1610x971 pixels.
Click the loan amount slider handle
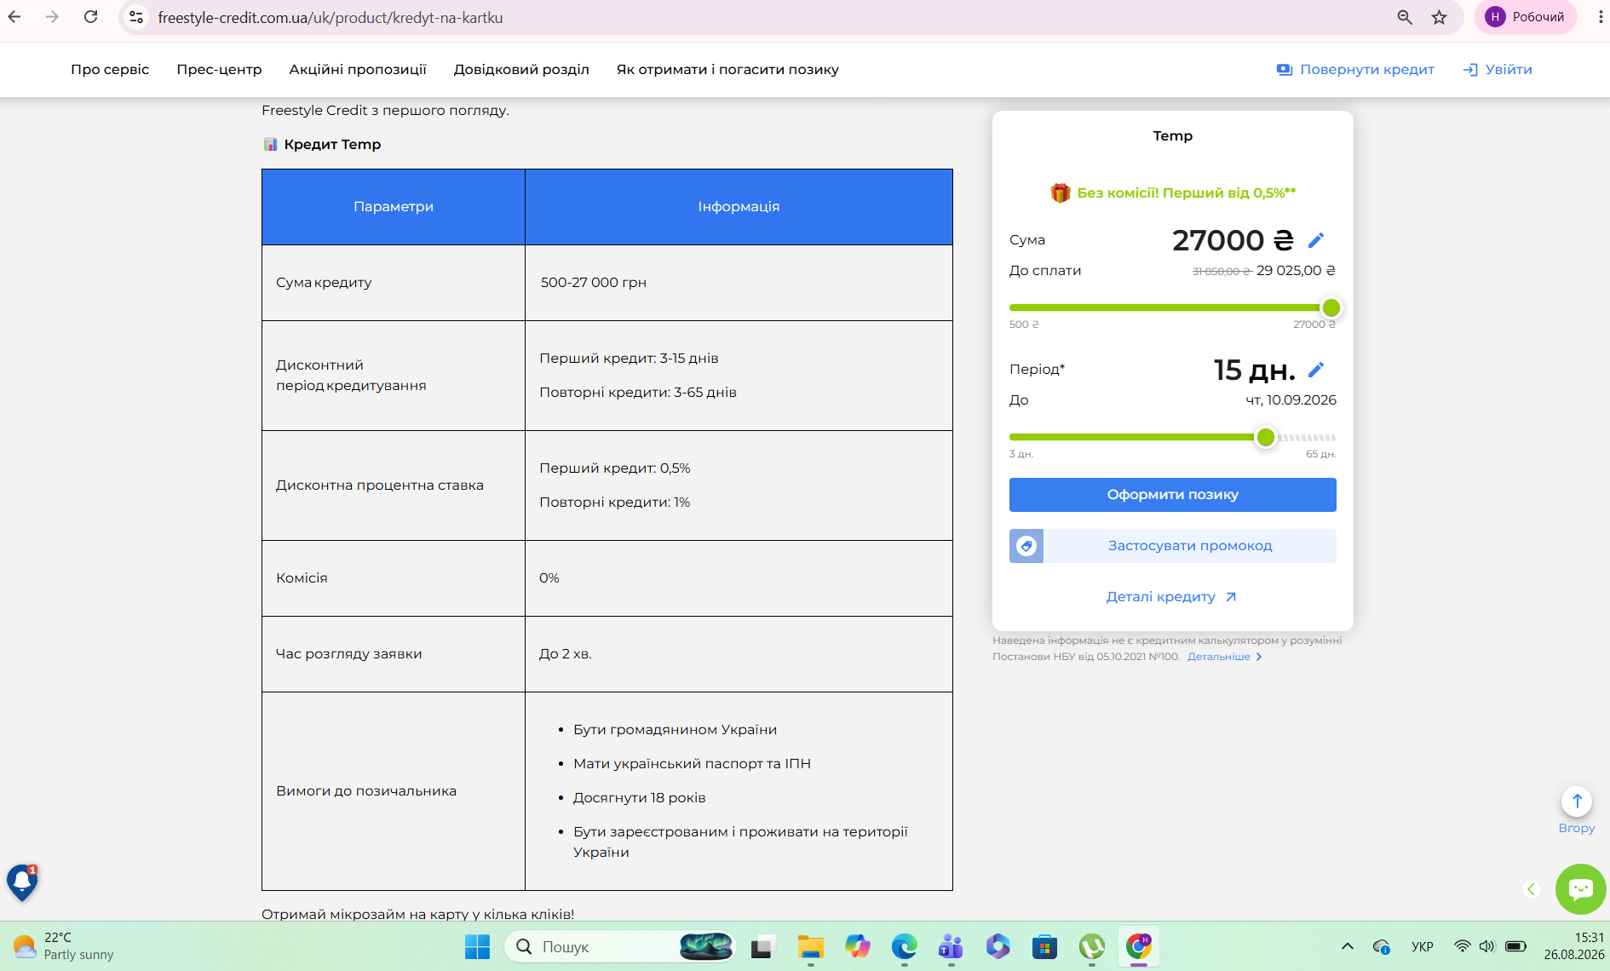[x=1331, y=307]
